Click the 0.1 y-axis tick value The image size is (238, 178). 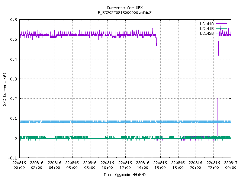click(13, 118)
